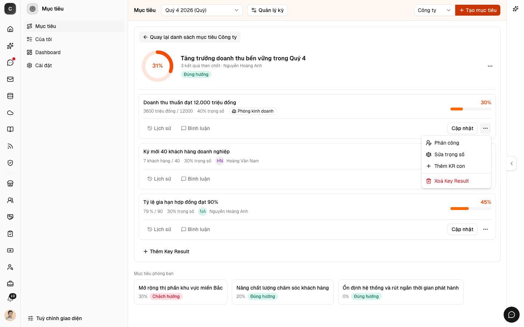
Task: Open the Quý 4 2026 period dropdown
Action: [202, 10]
